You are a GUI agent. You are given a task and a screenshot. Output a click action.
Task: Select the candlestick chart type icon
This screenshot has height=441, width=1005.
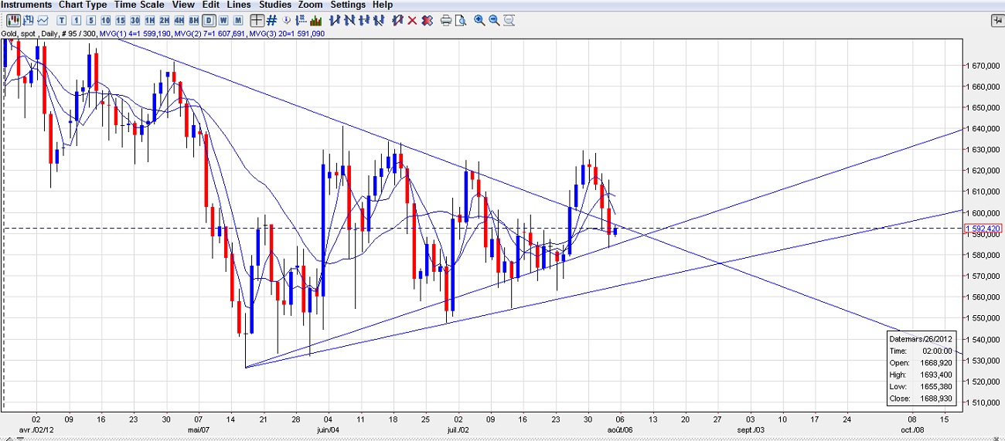click(13, 20)
